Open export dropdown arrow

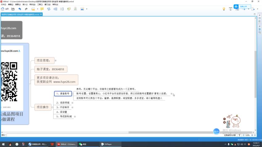pyautogui.click(x=257, y=9)
